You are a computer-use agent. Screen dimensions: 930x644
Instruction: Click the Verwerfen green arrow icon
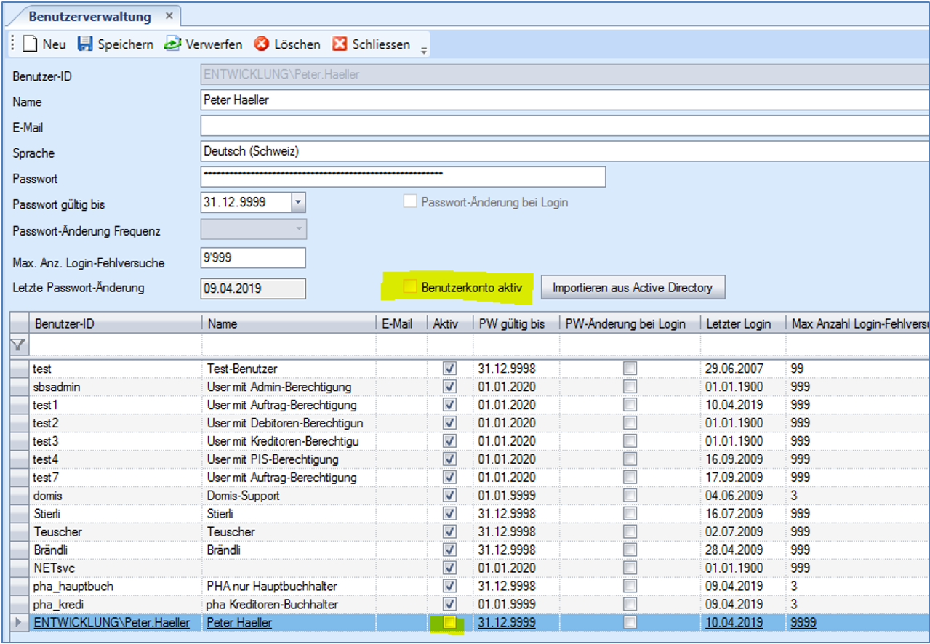point(172,44)
